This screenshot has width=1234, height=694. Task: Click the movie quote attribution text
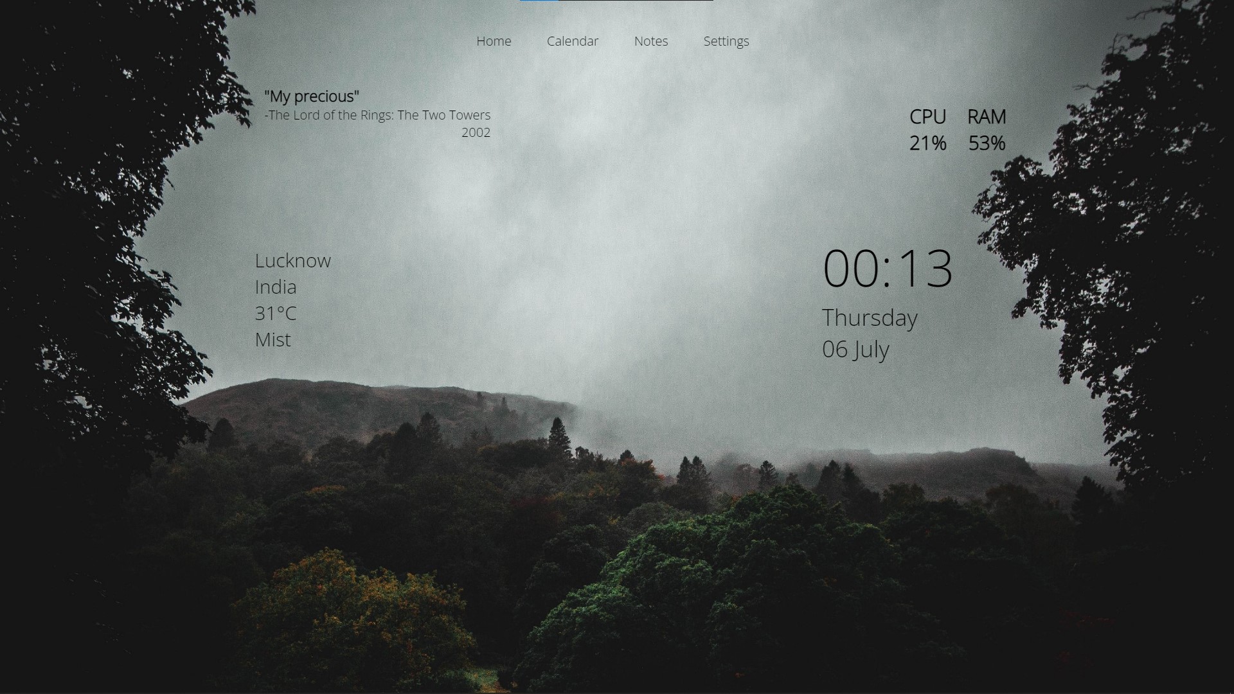376,114
